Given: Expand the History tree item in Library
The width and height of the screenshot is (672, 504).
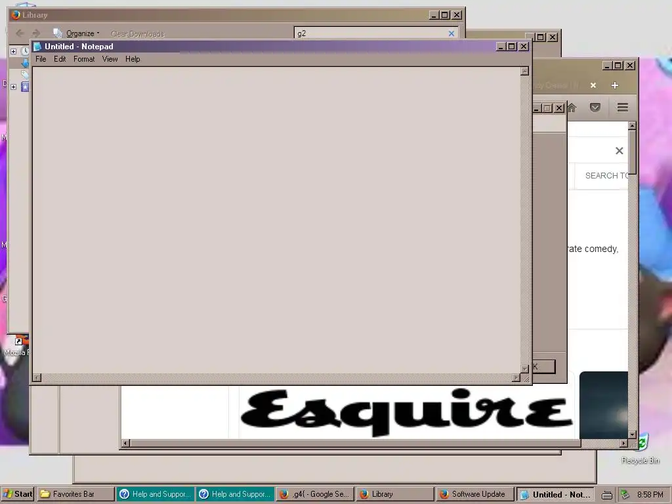Looking at the screenshot, I should coord(13,51).
